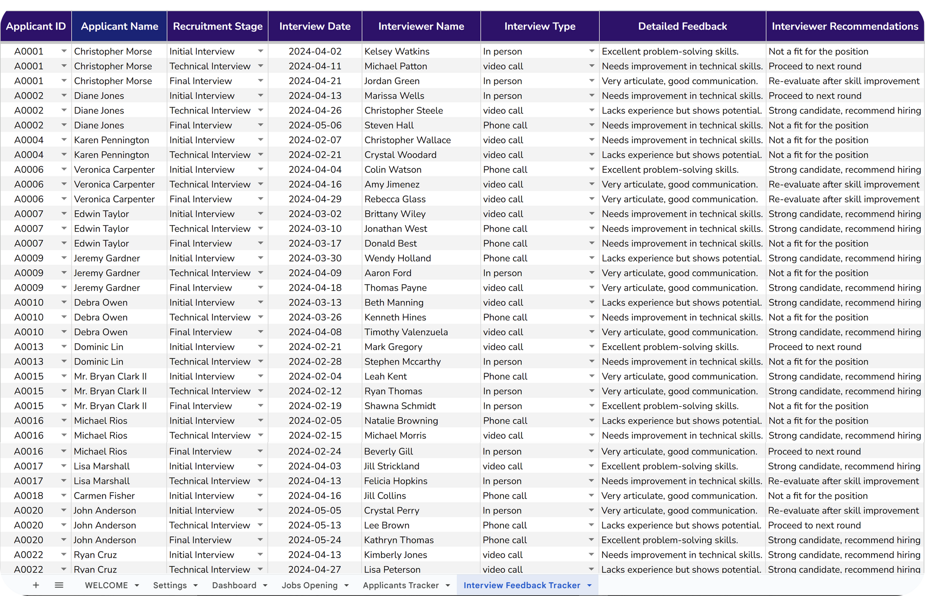Open Recruitment Stage dropdown for 2024-04-02 row
Image resolution: width=925 pixels, height=596 pixels.
point(260,51)
